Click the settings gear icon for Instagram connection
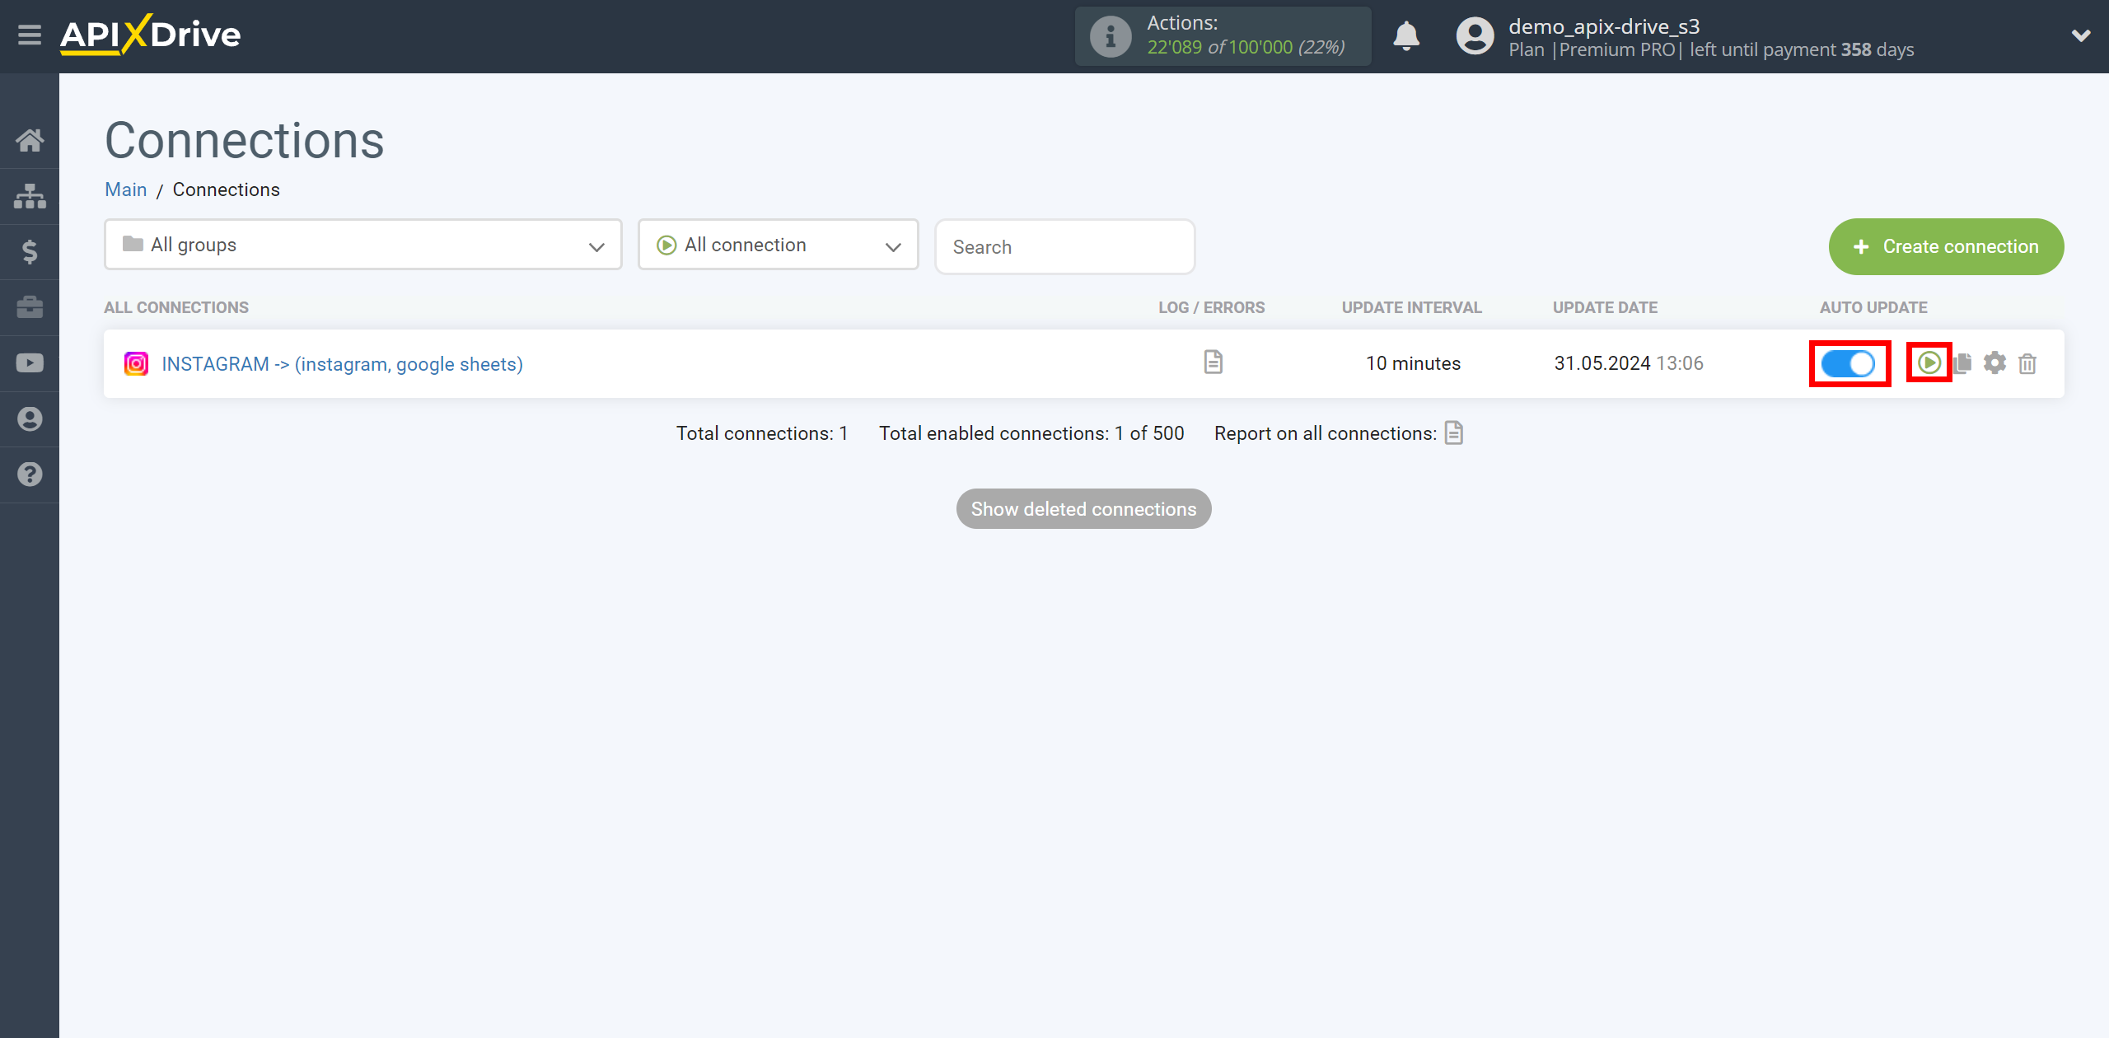Viewport: 2109px width, 1038px height. coord(1996,363)
